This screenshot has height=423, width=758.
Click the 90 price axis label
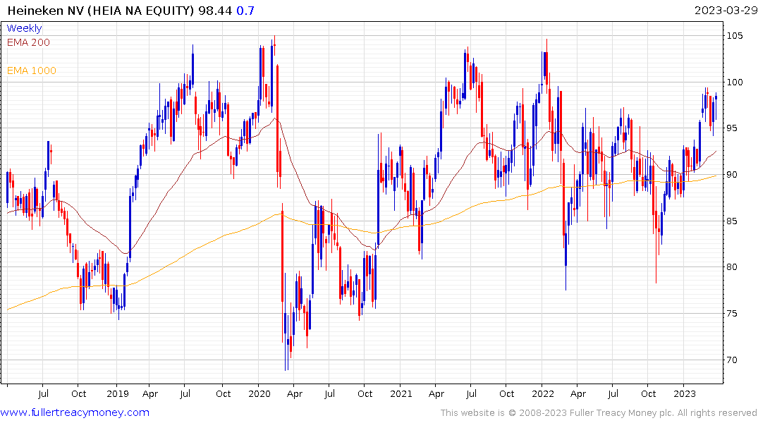733,175
